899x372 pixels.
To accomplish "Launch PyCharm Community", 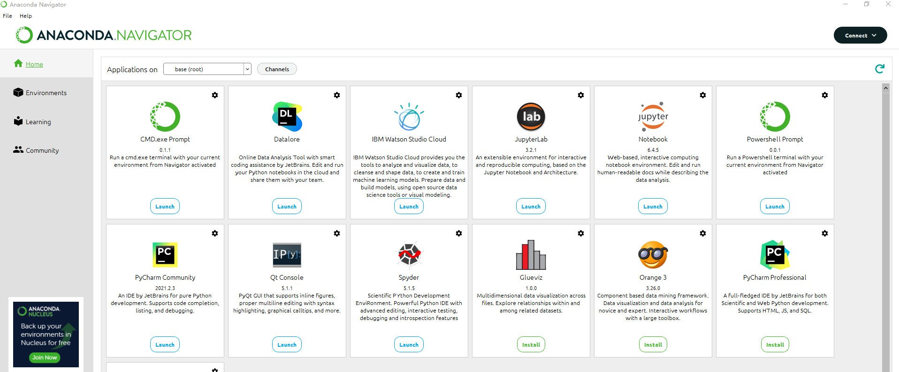I will pyautogui.click(x=165, y=344).
